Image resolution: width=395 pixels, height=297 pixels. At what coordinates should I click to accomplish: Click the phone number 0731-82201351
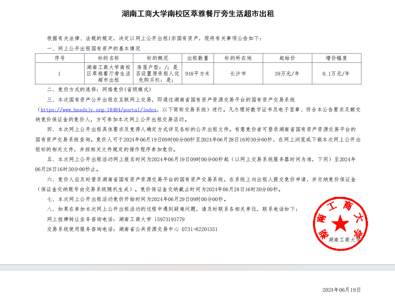point(199,229)
